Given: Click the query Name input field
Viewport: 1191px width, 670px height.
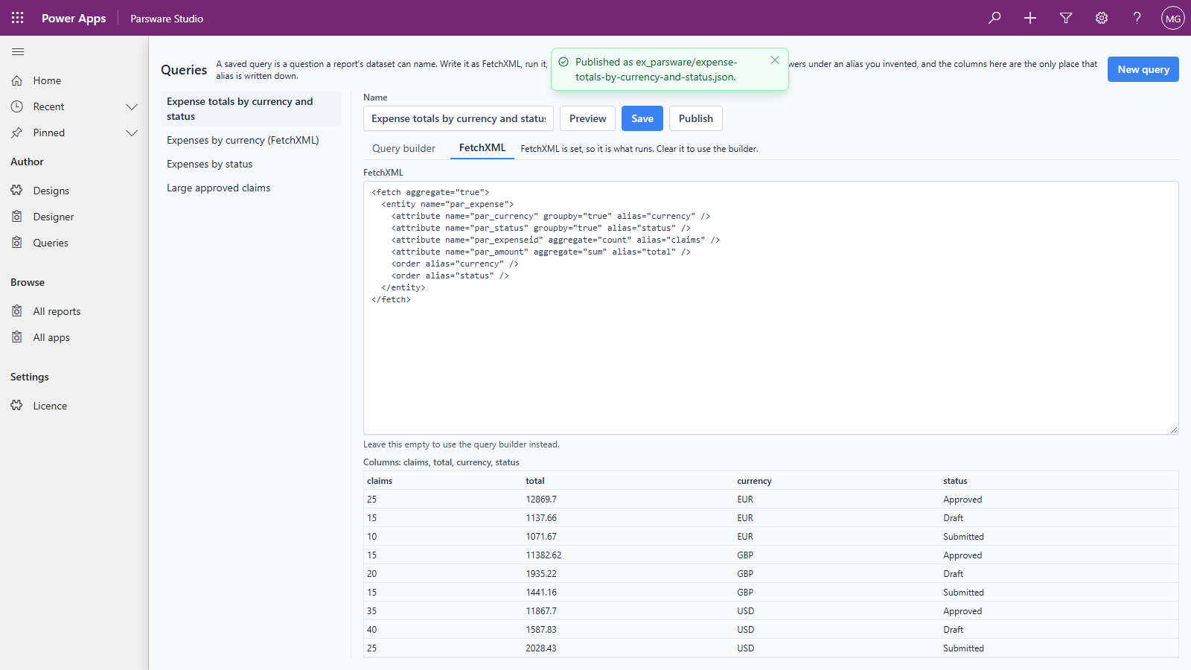Looking at the screenshot, I should click(459, 118).
